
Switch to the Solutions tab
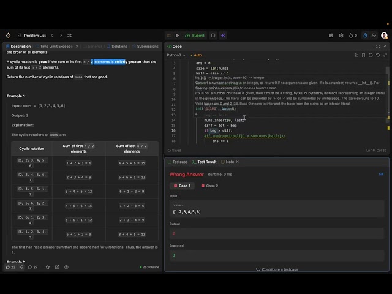pos(117,47)
